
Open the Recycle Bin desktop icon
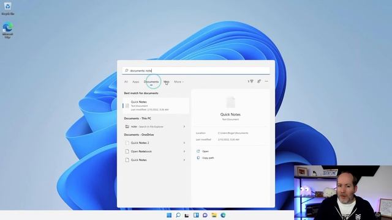pos(7,8)
